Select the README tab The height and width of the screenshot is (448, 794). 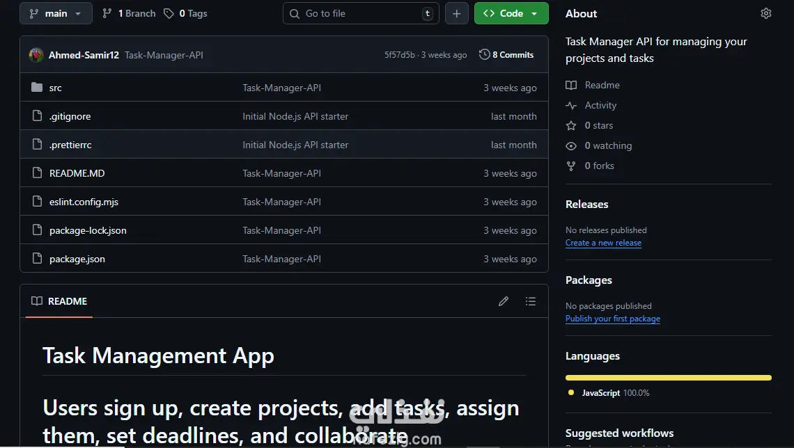pos(60,301)
